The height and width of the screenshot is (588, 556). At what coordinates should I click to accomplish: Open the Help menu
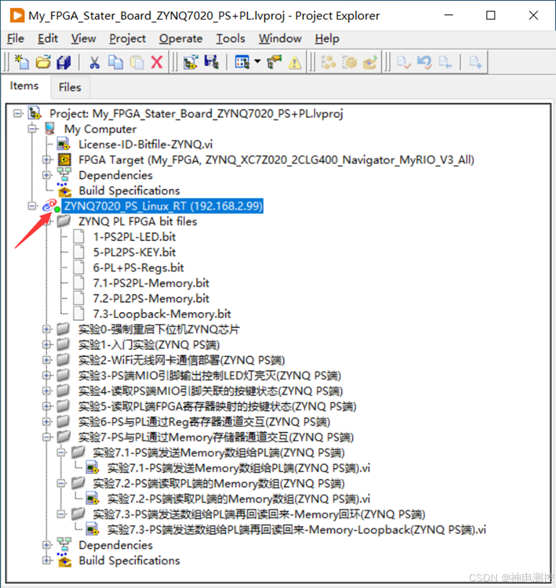point(327,38)
